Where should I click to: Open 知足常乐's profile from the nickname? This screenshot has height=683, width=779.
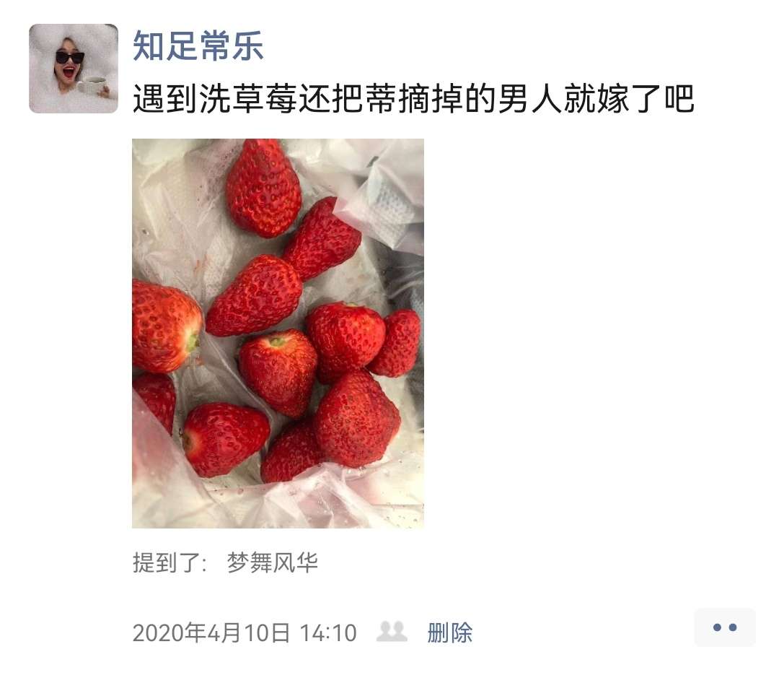pos(198,45)
